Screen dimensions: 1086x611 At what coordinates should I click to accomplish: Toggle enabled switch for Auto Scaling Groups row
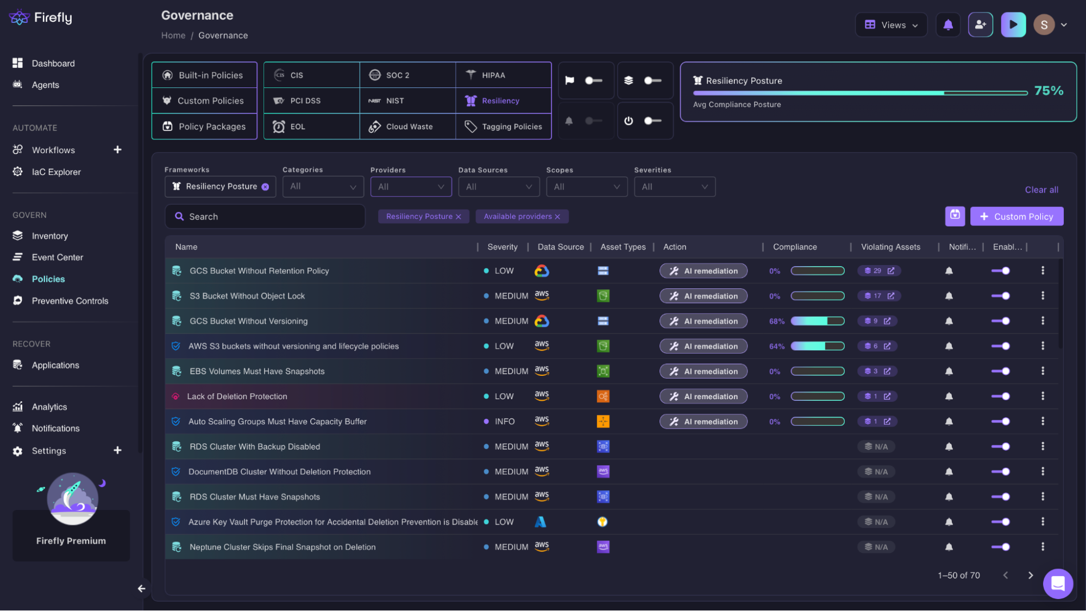click(1000, 421)
